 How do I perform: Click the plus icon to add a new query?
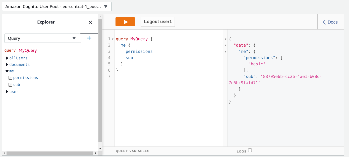[x=89, y=38]
